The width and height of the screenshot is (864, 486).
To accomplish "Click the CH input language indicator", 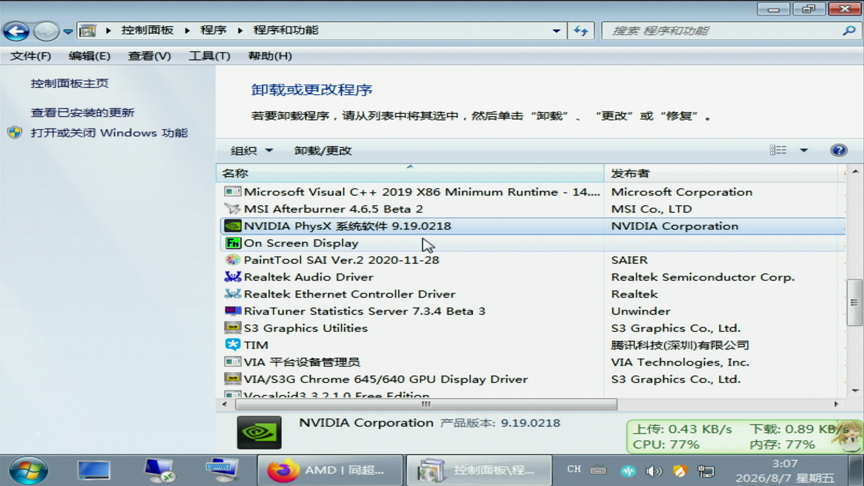I will 574,469.
